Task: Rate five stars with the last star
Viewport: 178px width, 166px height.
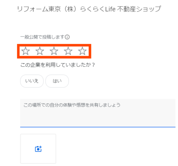Action: [82, 51]
